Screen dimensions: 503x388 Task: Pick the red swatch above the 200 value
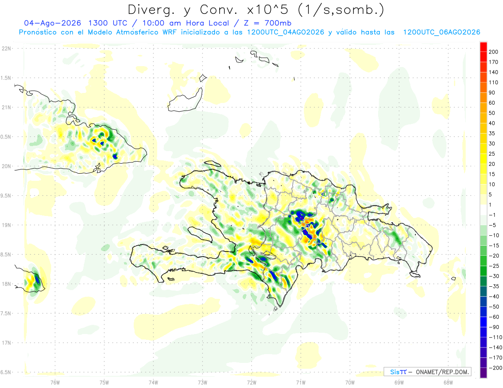(x=483, y=47)
